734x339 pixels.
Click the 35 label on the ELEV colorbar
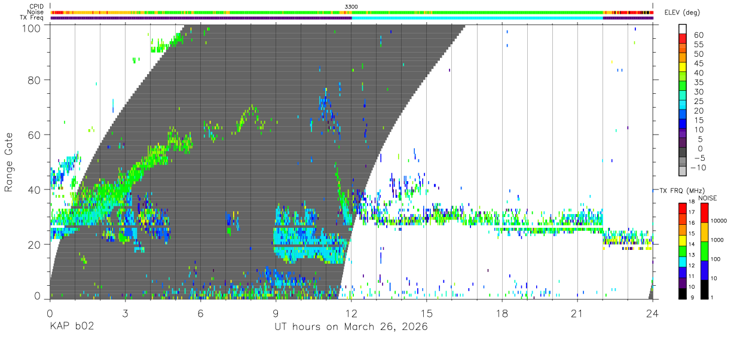(698, 83)
